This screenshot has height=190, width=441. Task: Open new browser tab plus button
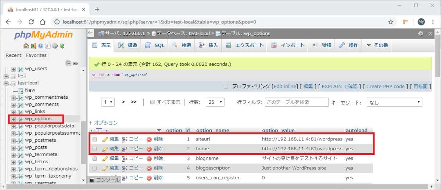pyautogui.click(x=97, y=9)
